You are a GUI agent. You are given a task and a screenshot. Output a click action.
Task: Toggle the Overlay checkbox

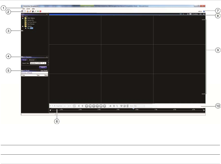190,14
